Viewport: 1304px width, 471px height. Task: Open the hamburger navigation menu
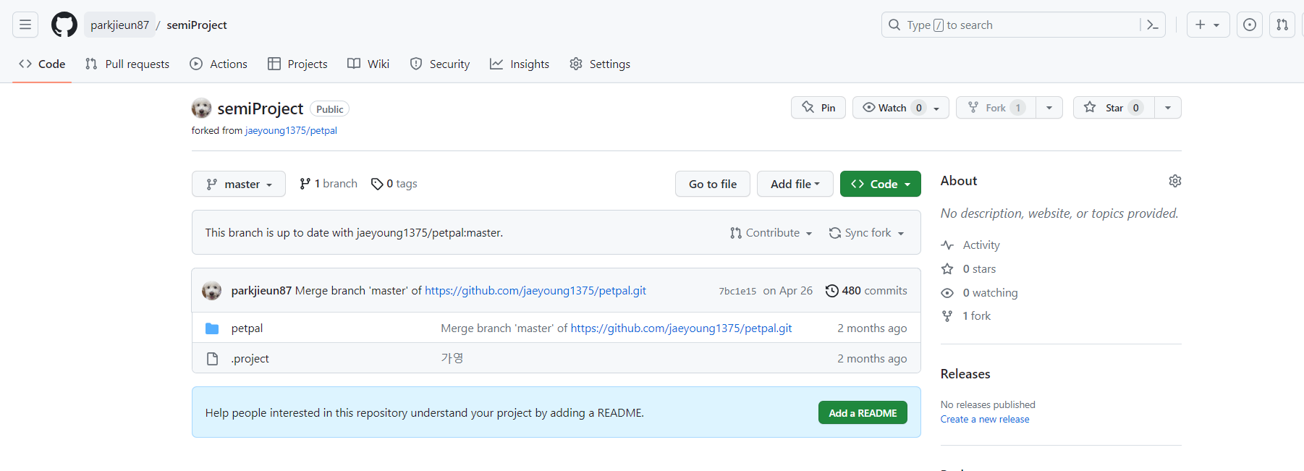click(25, 25)
